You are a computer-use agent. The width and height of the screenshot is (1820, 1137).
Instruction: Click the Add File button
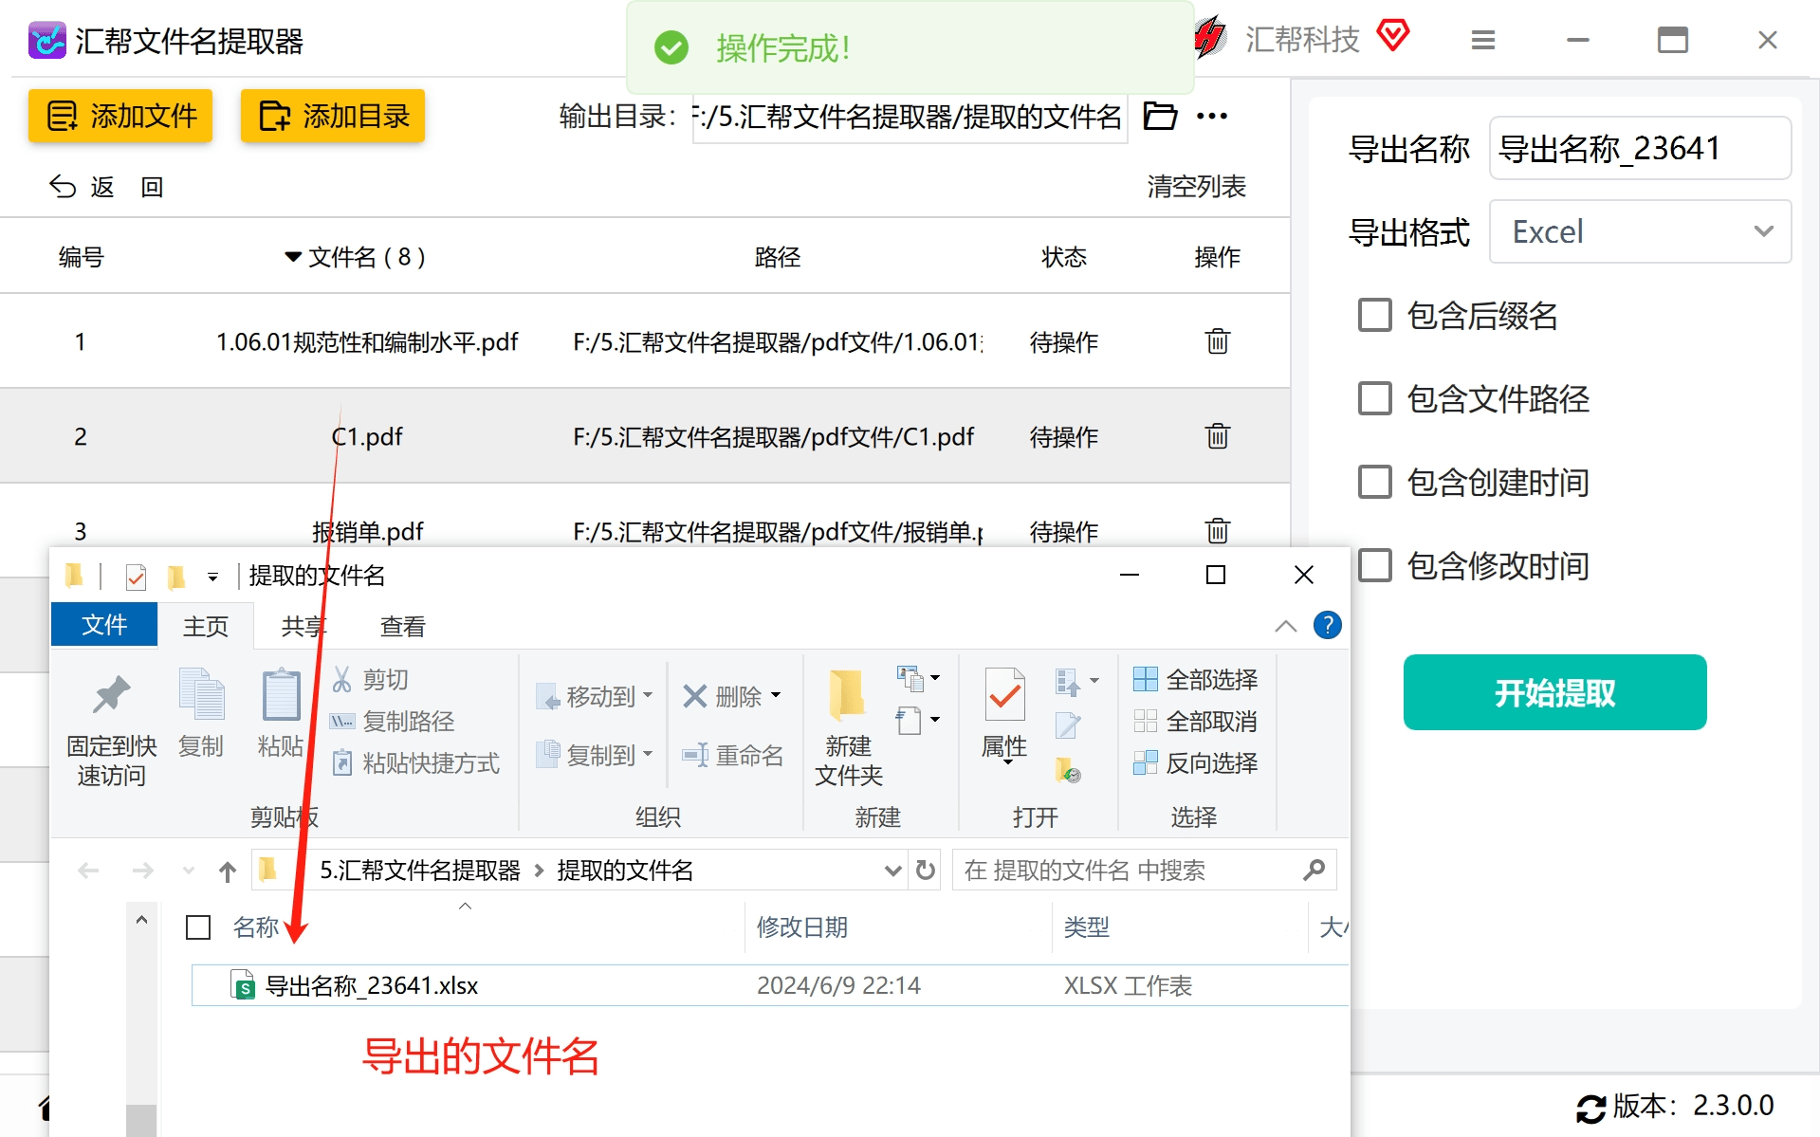(120, 116)
